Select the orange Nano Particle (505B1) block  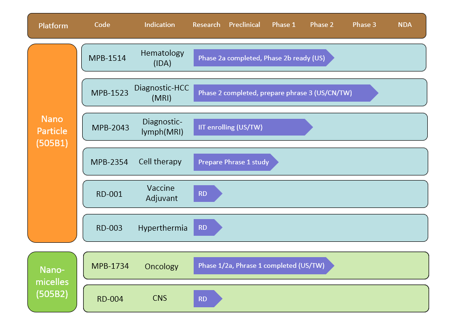pyautogui.click(x=52, y=143)
